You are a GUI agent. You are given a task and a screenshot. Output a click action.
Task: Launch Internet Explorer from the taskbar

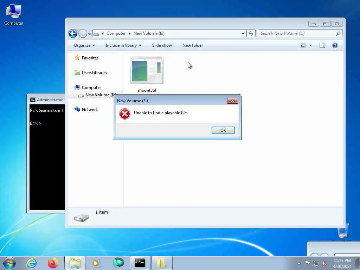(31, 263)
